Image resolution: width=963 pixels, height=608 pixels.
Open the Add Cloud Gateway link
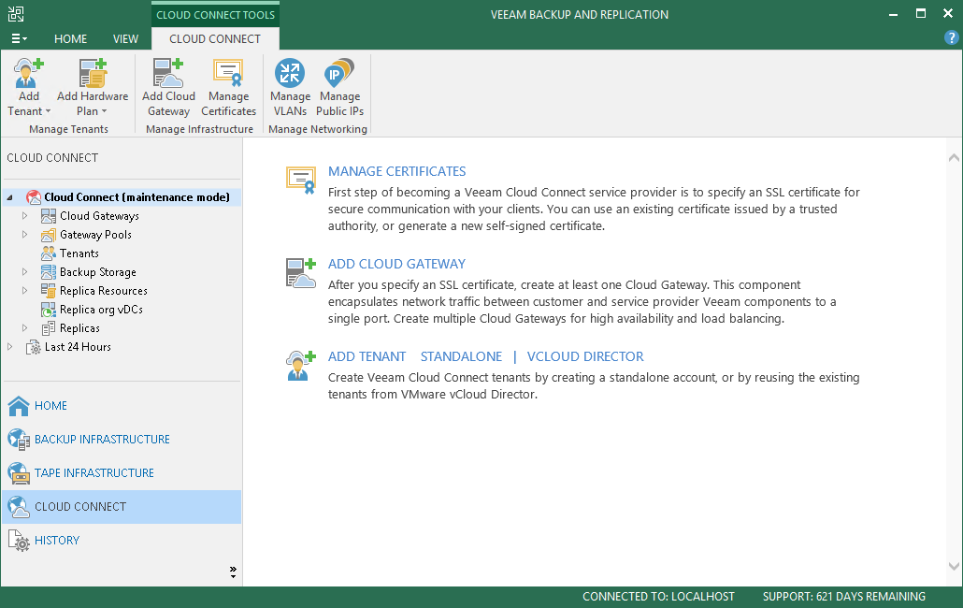click(396, 264)
